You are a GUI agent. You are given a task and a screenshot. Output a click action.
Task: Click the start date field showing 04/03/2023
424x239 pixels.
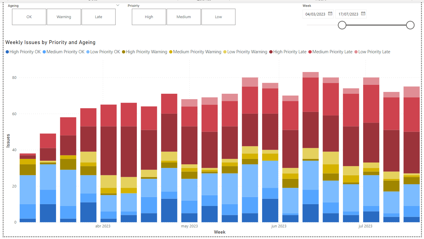click(315, 14)
